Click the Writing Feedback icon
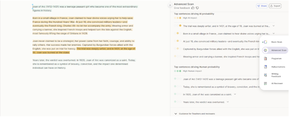The image size is (290, 117). pyautogui.click(x=265, y=75)
